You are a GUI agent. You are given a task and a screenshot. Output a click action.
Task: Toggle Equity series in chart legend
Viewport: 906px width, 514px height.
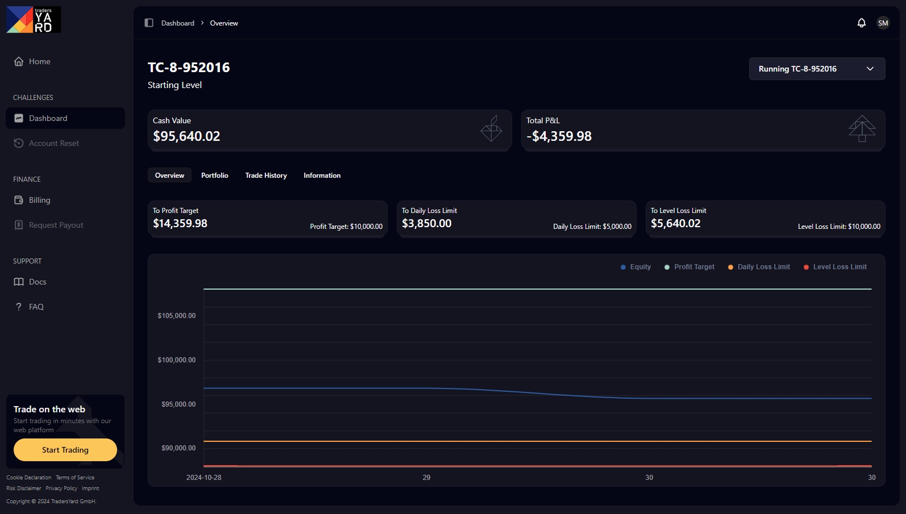pos(635,267)
